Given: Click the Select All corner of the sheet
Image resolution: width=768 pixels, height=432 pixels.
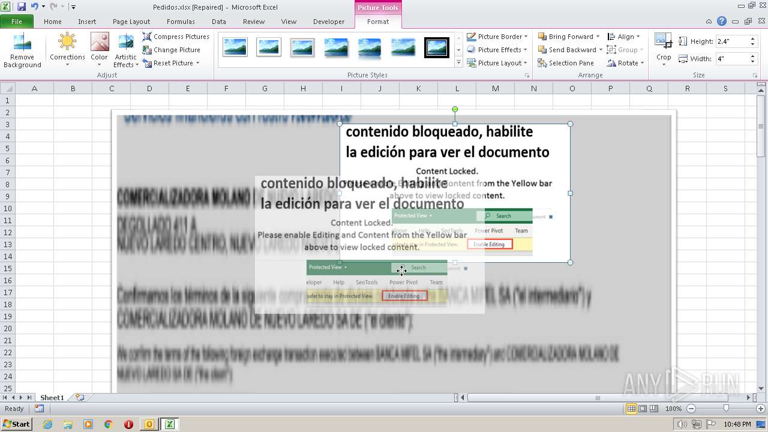Looking at the screenshot, I should click(x=7, y=88).
